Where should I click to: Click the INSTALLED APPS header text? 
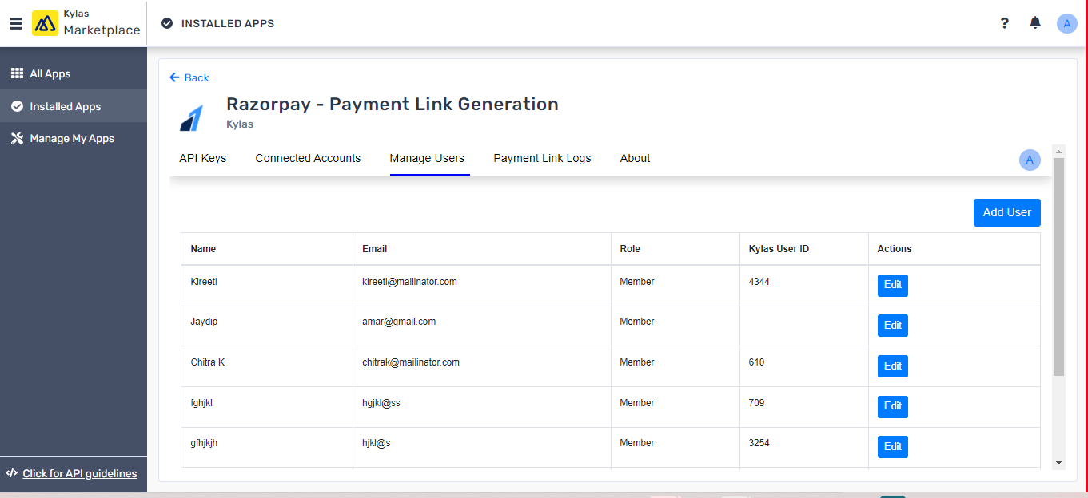point(228,23)
